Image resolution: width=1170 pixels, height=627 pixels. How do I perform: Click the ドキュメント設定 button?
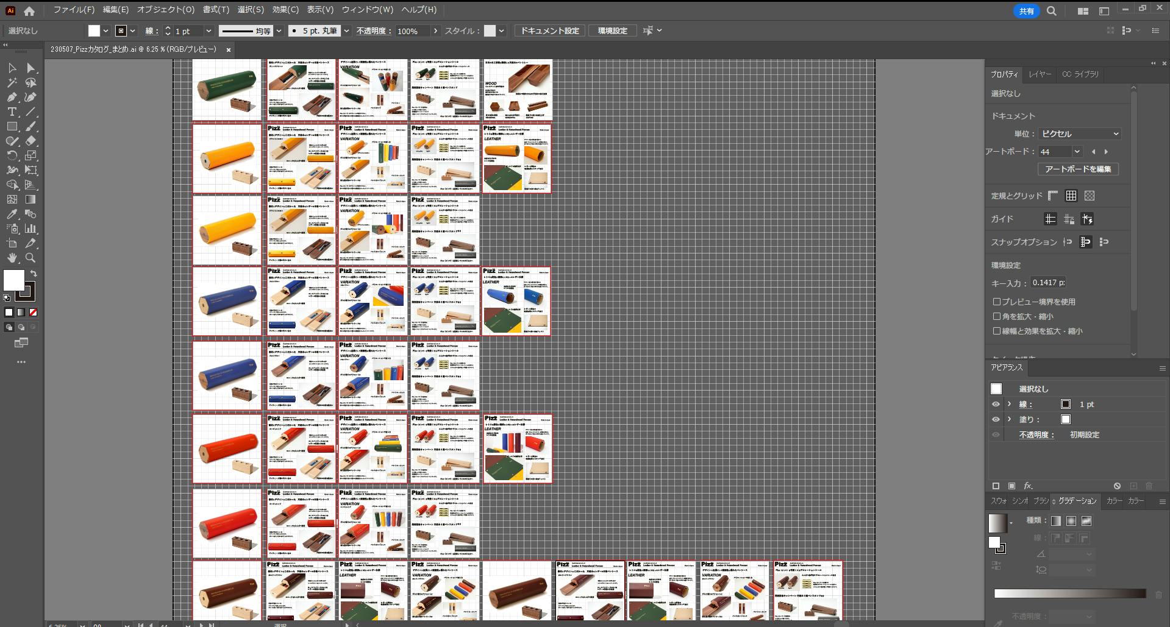point(550,31)
